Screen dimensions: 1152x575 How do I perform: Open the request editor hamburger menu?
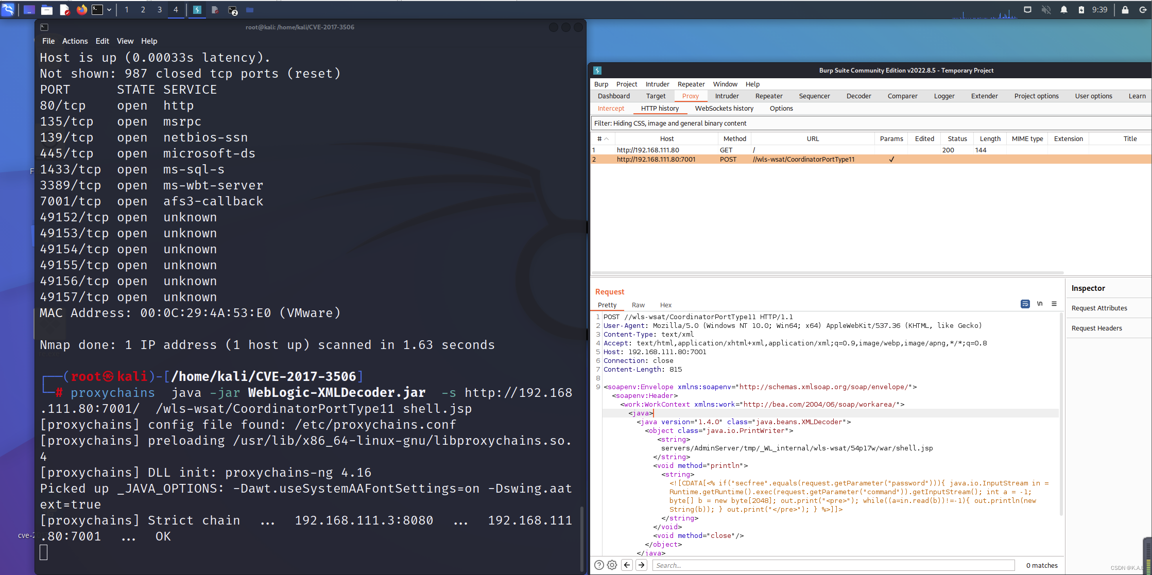(x=1054, y=304)
